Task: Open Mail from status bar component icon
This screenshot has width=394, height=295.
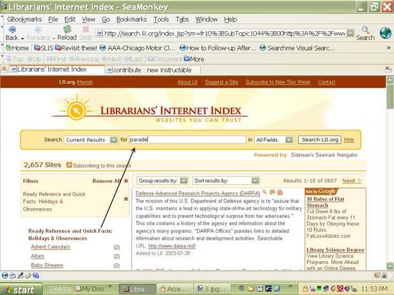Action: click(13, 276)
